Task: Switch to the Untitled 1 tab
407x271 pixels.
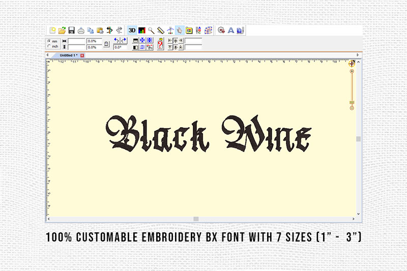Action: pos(69,55)
